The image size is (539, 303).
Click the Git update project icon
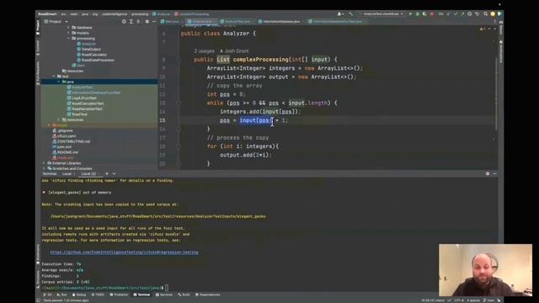click(x=448, y=14)
